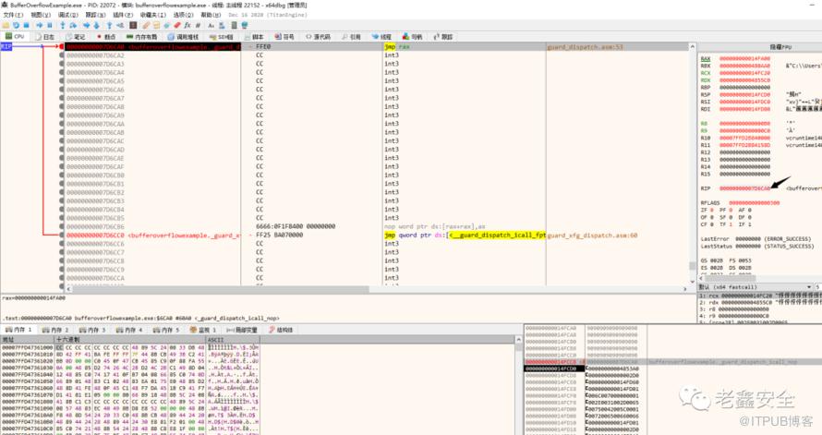This screenshot has width=822, height=435.
Task: Click the Step Into toolbar icon
Action: 64,26
